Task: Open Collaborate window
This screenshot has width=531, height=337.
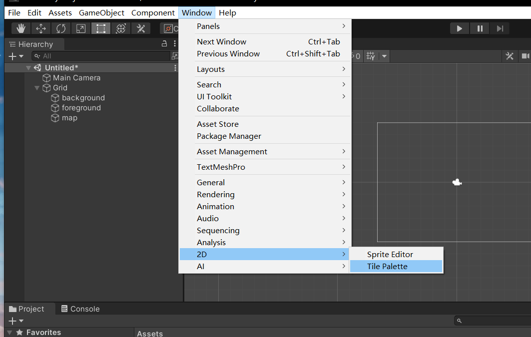Action: pos(265,109)
